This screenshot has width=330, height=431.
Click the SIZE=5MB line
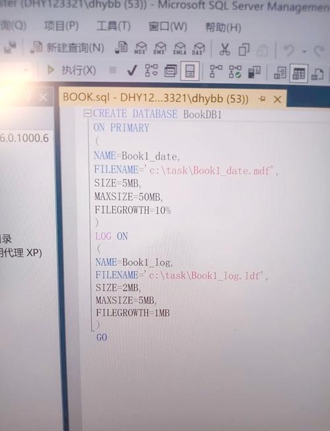117,183
